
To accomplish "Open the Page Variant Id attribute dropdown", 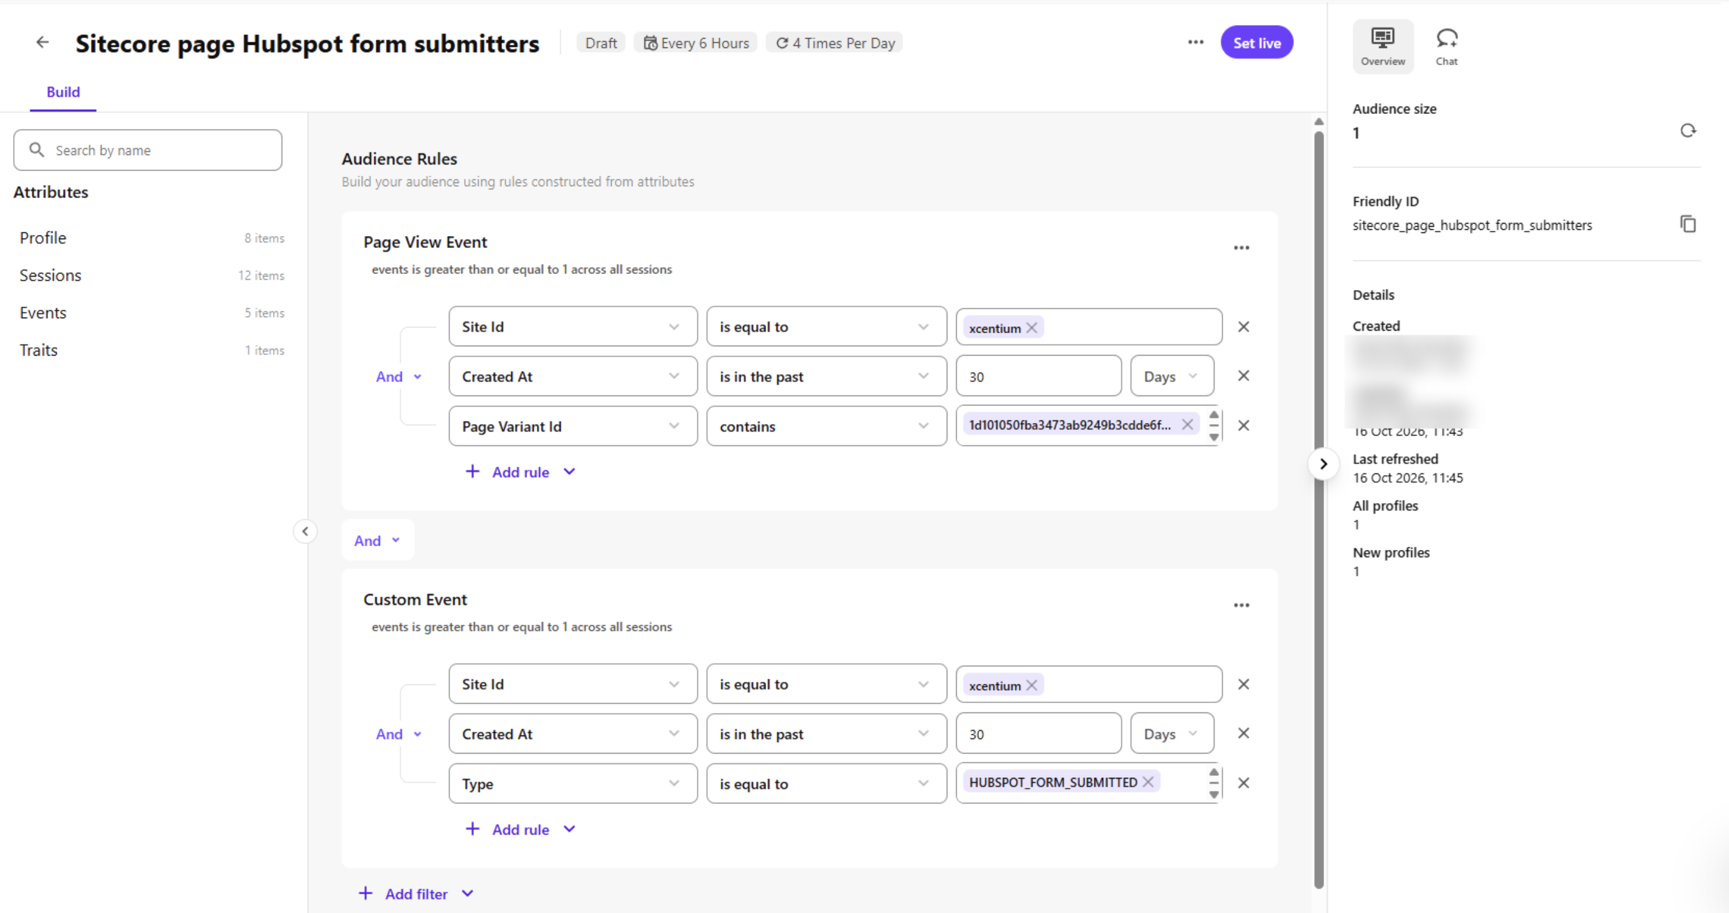I will 572,425.
